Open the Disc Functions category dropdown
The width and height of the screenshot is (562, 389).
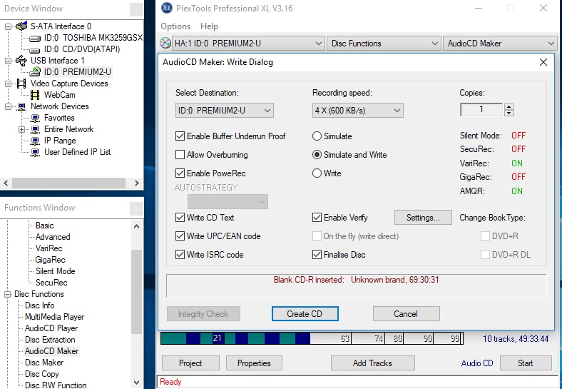click(x=384, y=44)
